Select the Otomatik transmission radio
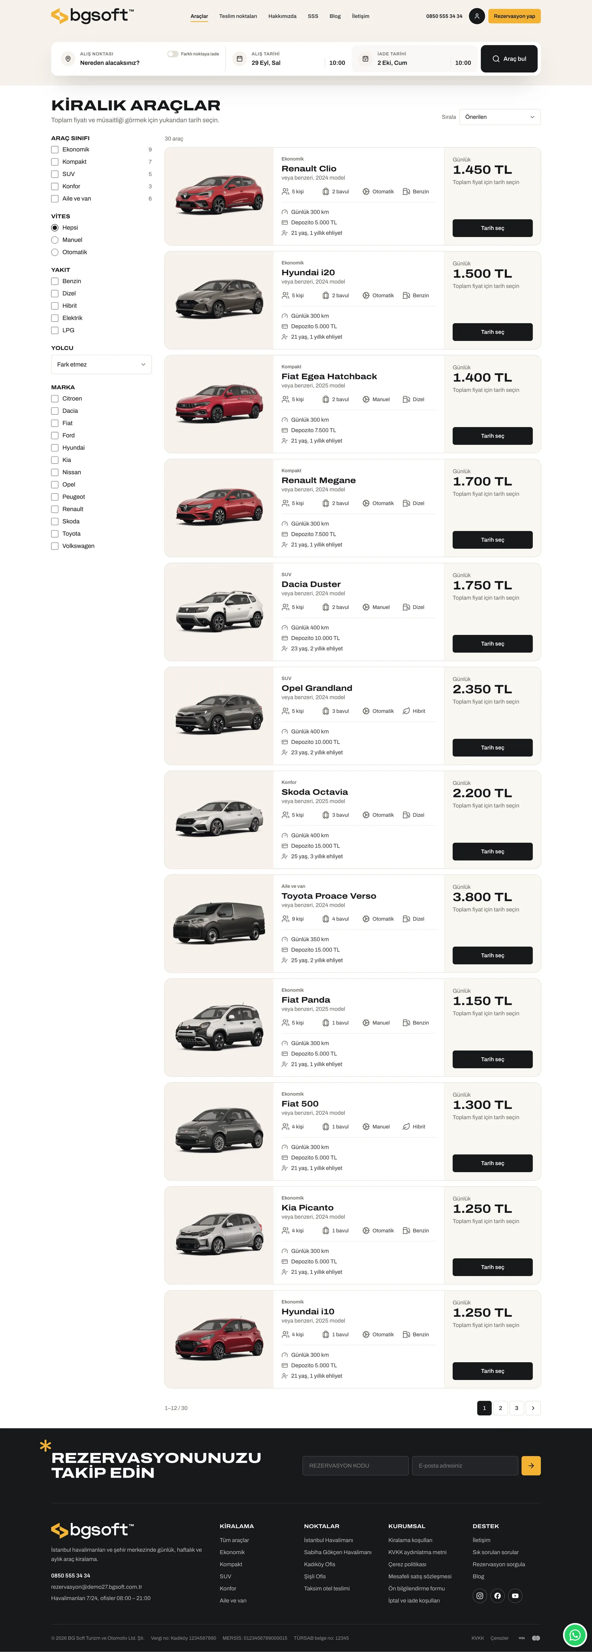 tap(55, 252)
